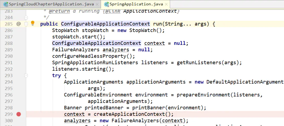The image size is (284, 126).
Task: Click line number 291 in the gutter
Action: pos(9,62)
